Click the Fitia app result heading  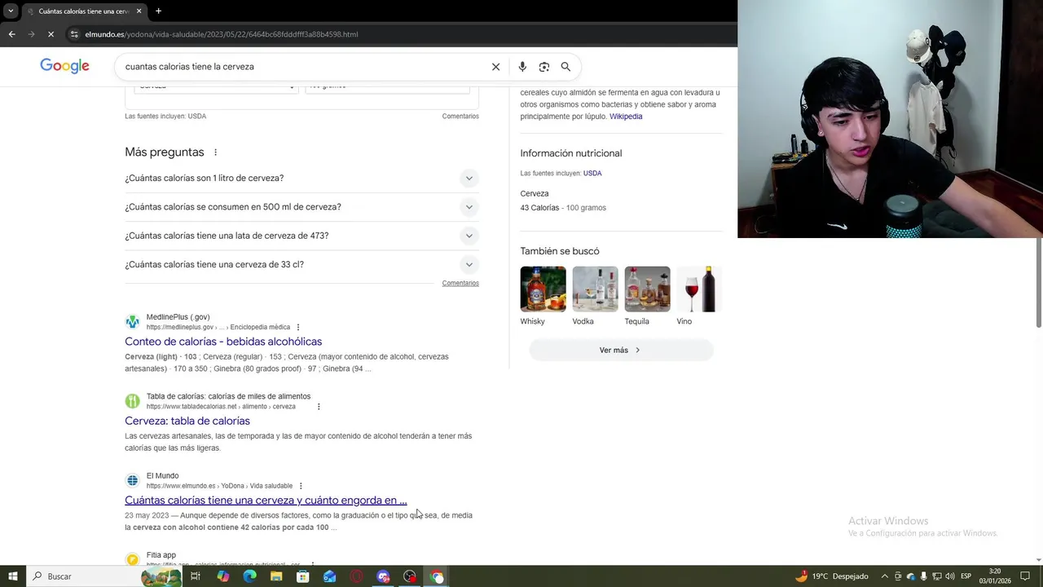pos(161,555)
